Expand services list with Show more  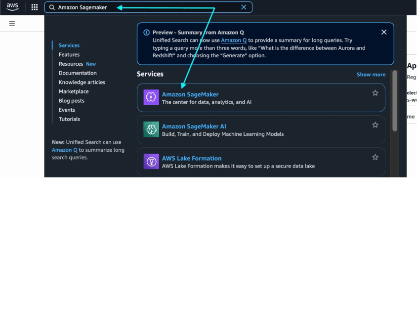[x=371, y=75]
